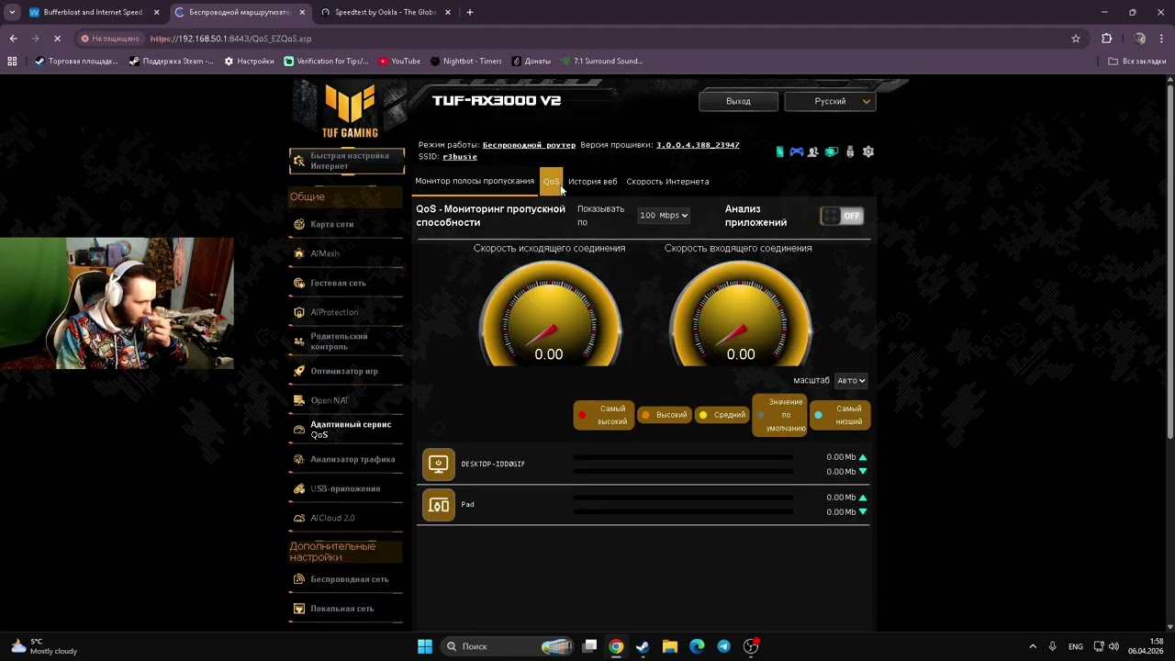This screenshot has width=1175, height=661.
Task: Open the 100 Mbps display dropdown
Action: 664,216
